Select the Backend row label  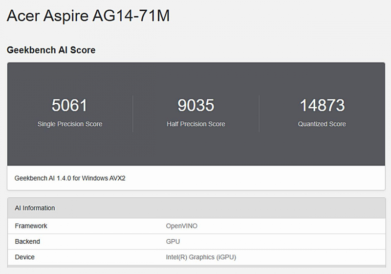click(27, 242)
